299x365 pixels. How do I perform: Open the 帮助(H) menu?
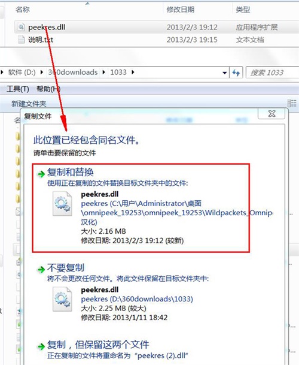pyautogui.click(x=48, y=89)
